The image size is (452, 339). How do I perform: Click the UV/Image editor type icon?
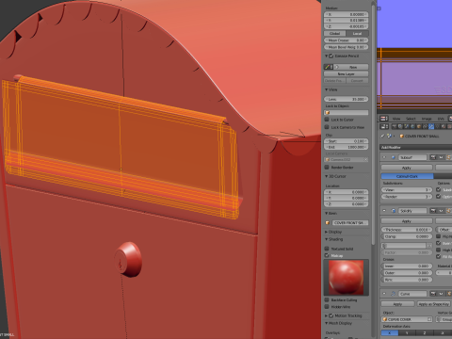coord(384,119)
